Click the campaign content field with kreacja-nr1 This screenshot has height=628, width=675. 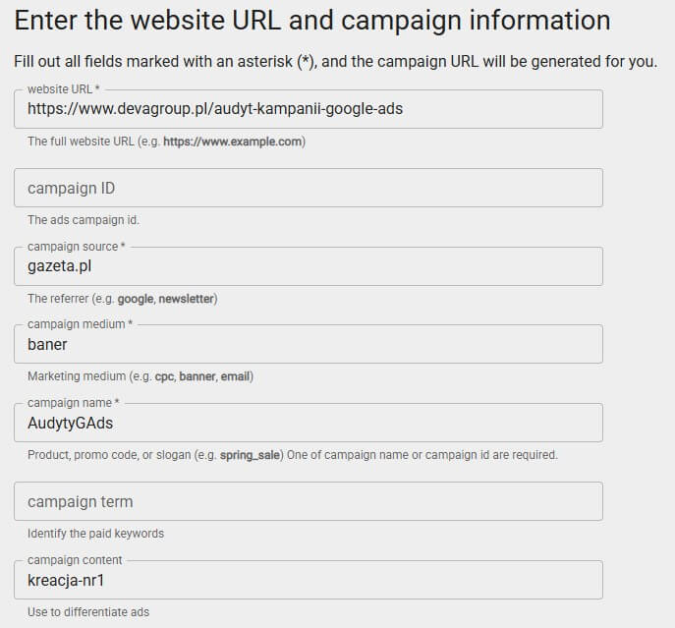click(x=309, y=581)
